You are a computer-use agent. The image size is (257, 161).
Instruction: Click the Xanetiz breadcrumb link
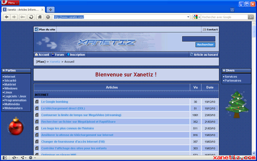55,62
